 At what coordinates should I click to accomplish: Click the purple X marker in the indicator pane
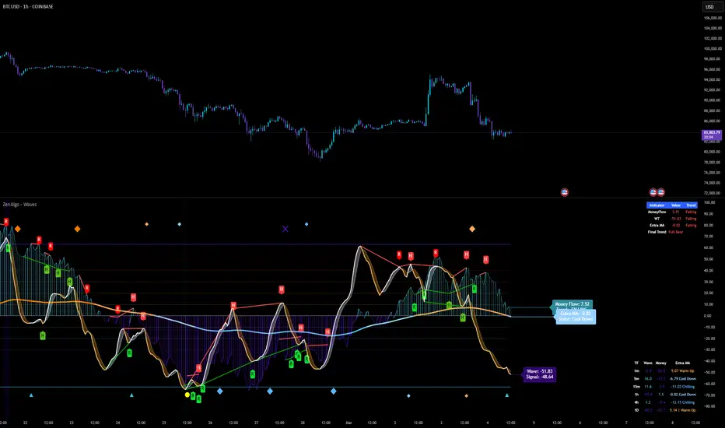(x=285, y=229)
